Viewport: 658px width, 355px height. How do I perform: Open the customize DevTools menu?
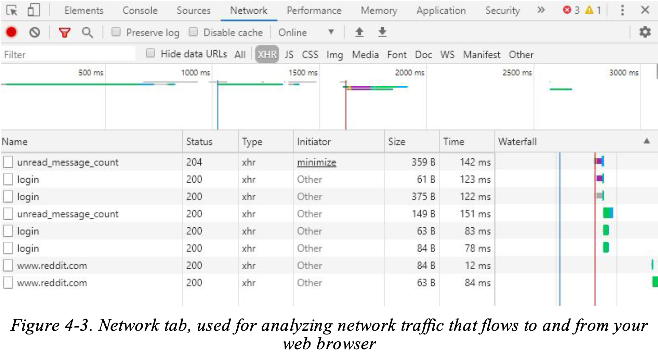pos(622,10)
